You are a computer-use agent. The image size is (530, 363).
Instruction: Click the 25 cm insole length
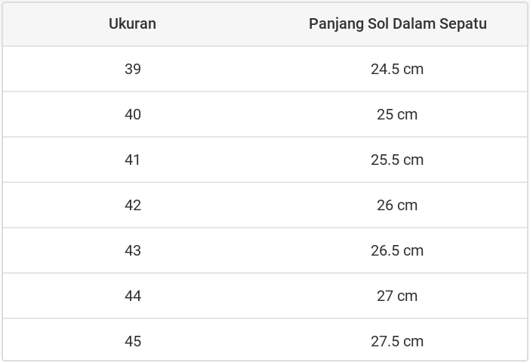397,114
